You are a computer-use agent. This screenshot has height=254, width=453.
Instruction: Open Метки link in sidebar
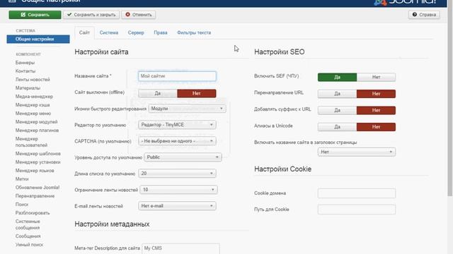tap(22, 179)
